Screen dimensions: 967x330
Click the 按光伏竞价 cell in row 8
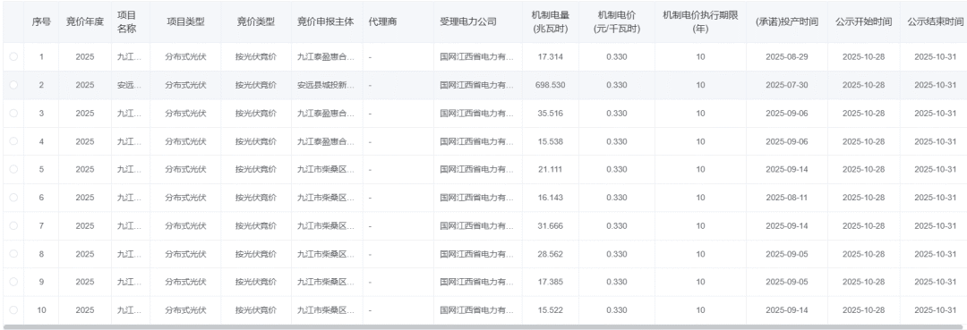click(256, 254)
